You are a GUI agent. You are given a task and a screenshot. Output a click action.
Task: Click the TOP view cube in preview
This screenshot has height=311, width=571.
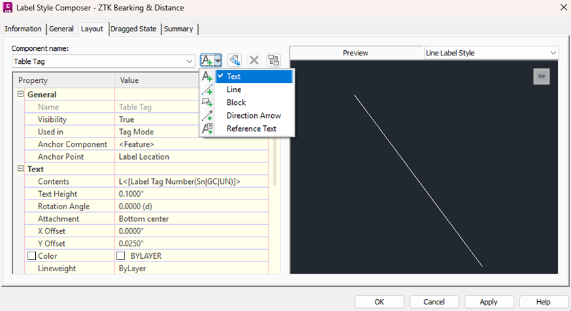tap(541, 76)
